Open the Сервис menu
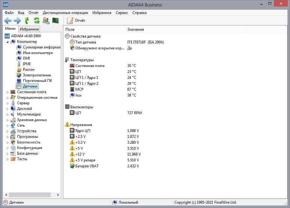Viewport: 290px width, 208px height. click(x=122, y=13)
